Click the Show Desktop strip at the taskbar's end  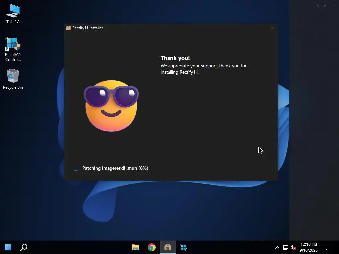(x=338, y=247)
